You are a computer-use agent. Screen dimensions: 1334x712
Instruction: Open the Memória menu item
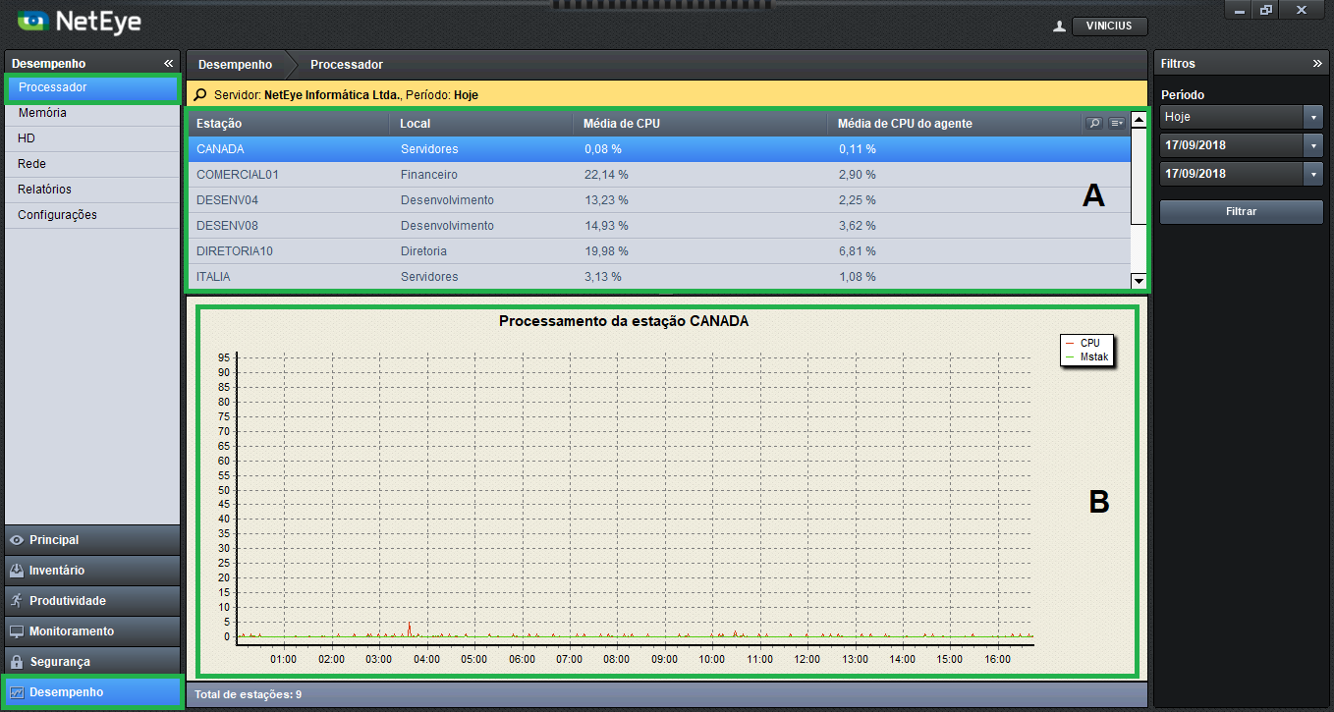click(x=42, y=113)
